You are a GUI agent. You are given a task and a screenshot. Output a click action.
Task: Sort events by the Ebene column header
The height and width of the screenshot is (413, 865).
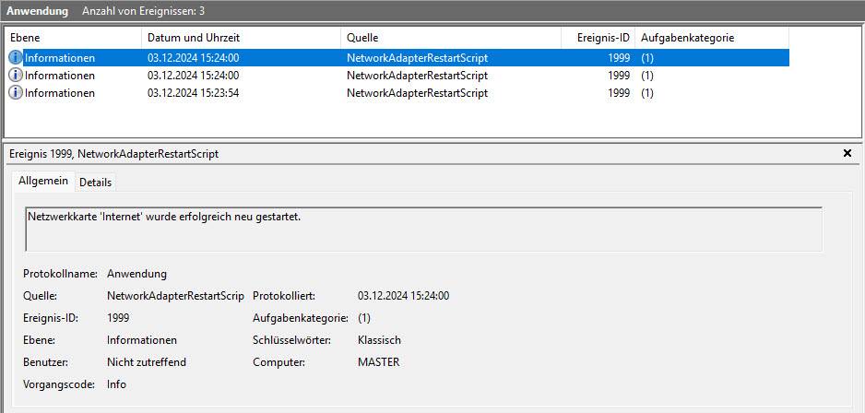[26, 38]
